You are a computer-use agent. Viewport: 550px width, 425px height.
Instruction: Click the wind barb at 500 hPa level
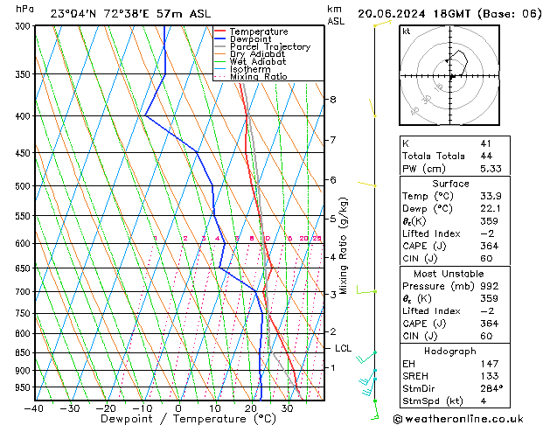coord(366,185)
